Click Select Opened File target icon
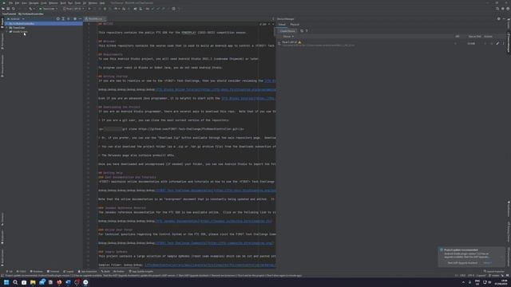 pyautogui.click(x=58, y=19)
